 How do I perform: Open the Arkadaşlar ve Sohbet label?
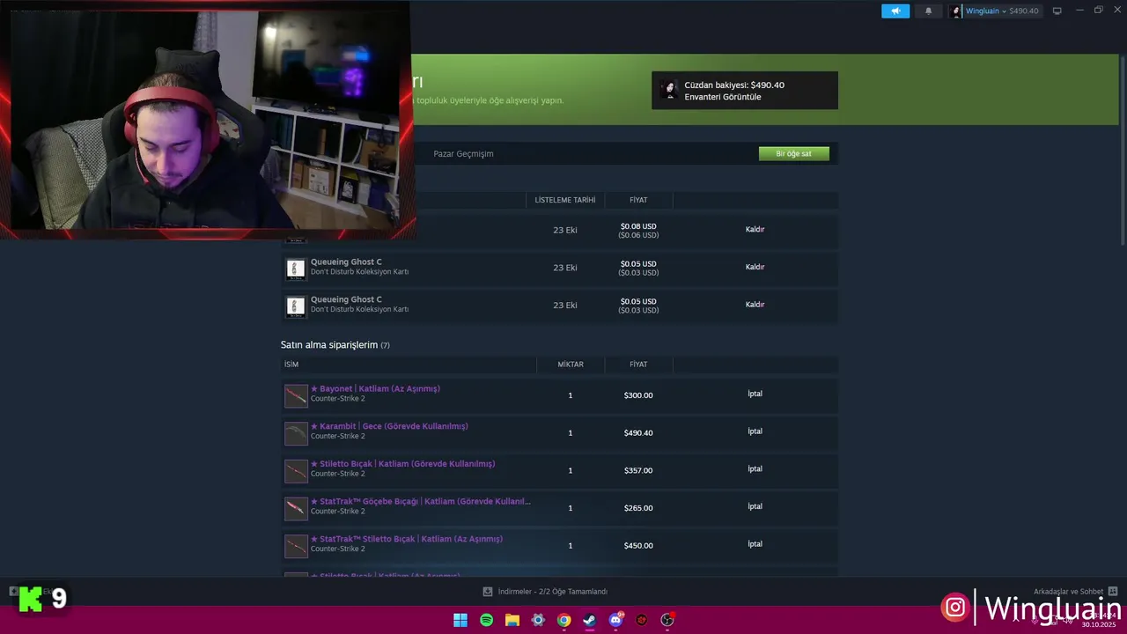pyautogui.click(x=1068, y=592)
